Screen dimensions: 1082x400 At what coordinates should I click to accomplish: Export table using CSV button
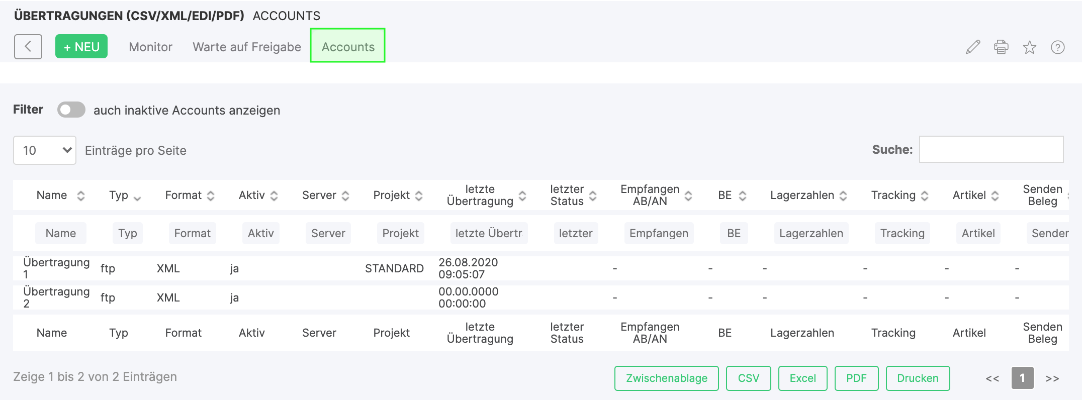pyautogui.click(x=748, y=378)
